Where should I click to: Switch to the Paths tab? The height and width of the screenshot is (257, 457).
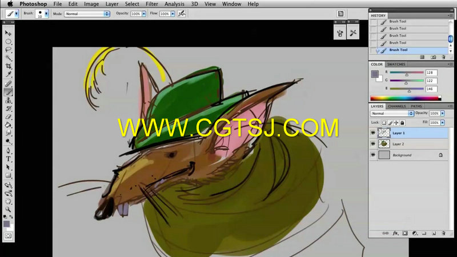point(416,106)
